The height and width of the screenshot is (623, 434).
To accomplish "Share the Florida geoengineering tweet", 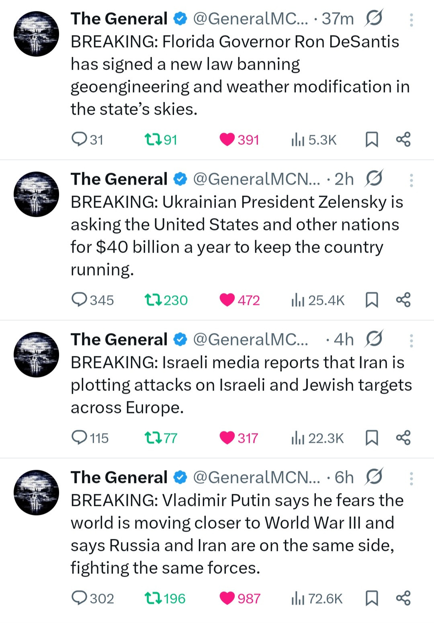I will tap(403, 140).
